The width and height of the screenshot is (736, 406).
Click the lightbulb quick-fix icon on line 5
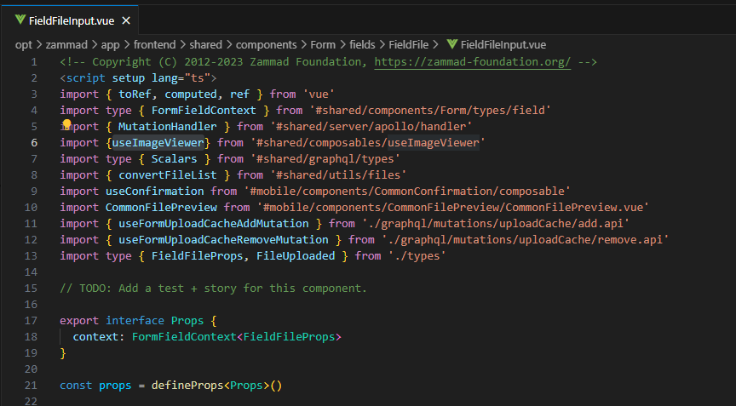(x=66, y=124)
